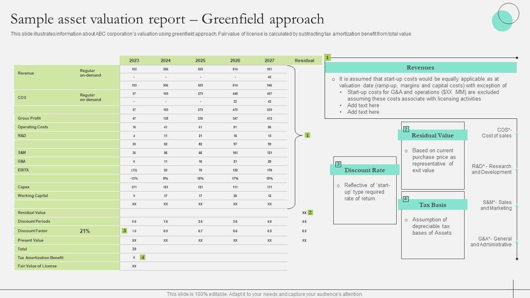The image size is (530, 298).
Task: Click the 'G&A*- General and Administrative' legend text
Action: point(491,242)
